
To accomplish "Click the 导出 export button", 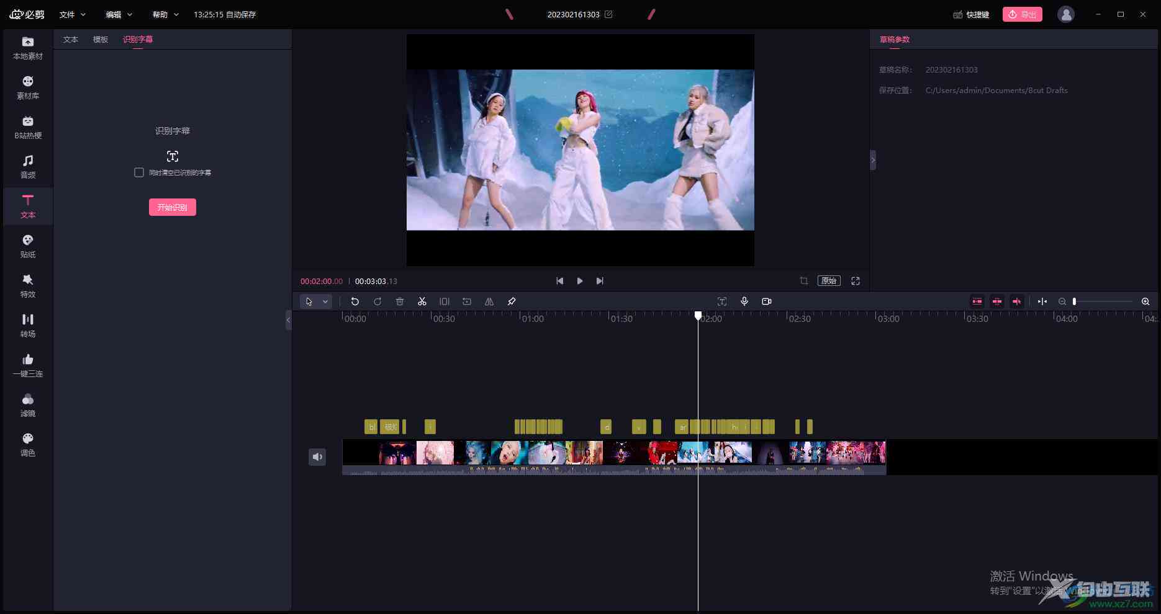I will click(x=1023, y=14).
